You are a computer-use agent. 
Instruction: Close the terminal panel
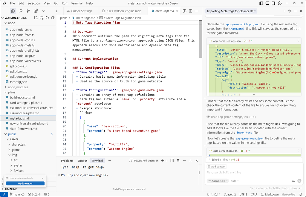pos(197,161)
